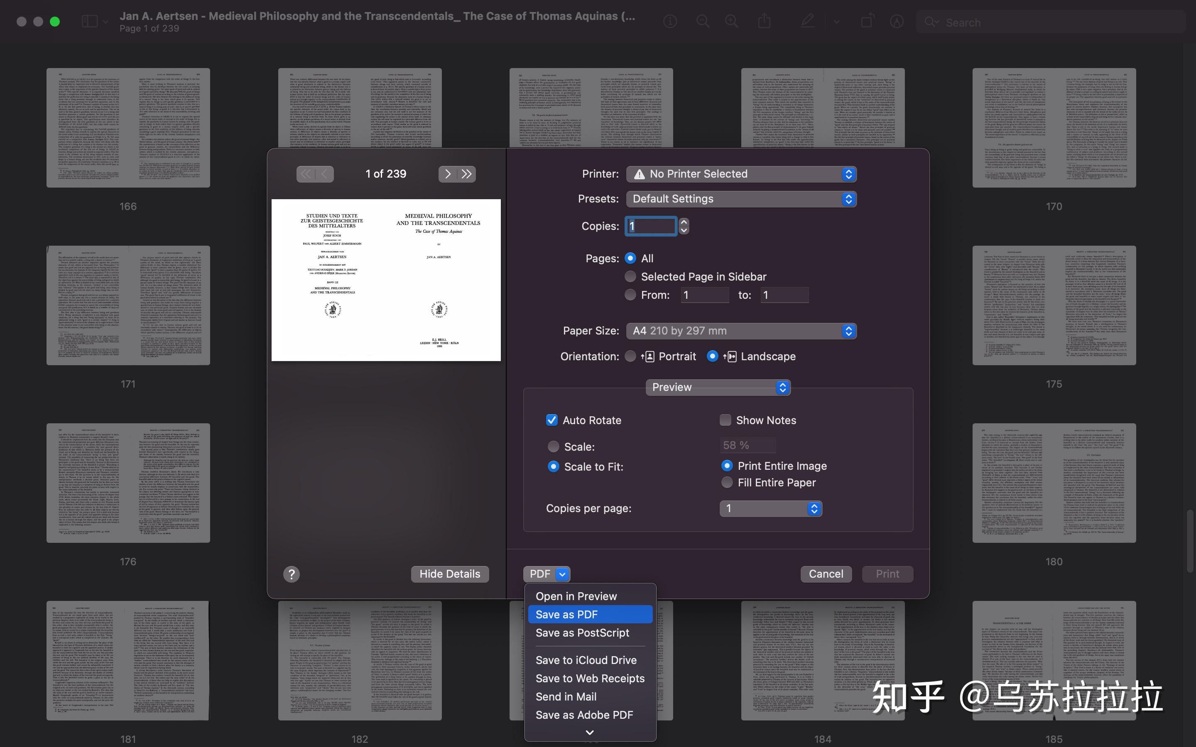
Task: Enable the Show Notes checkbox
Action: (x=725, y=420)
